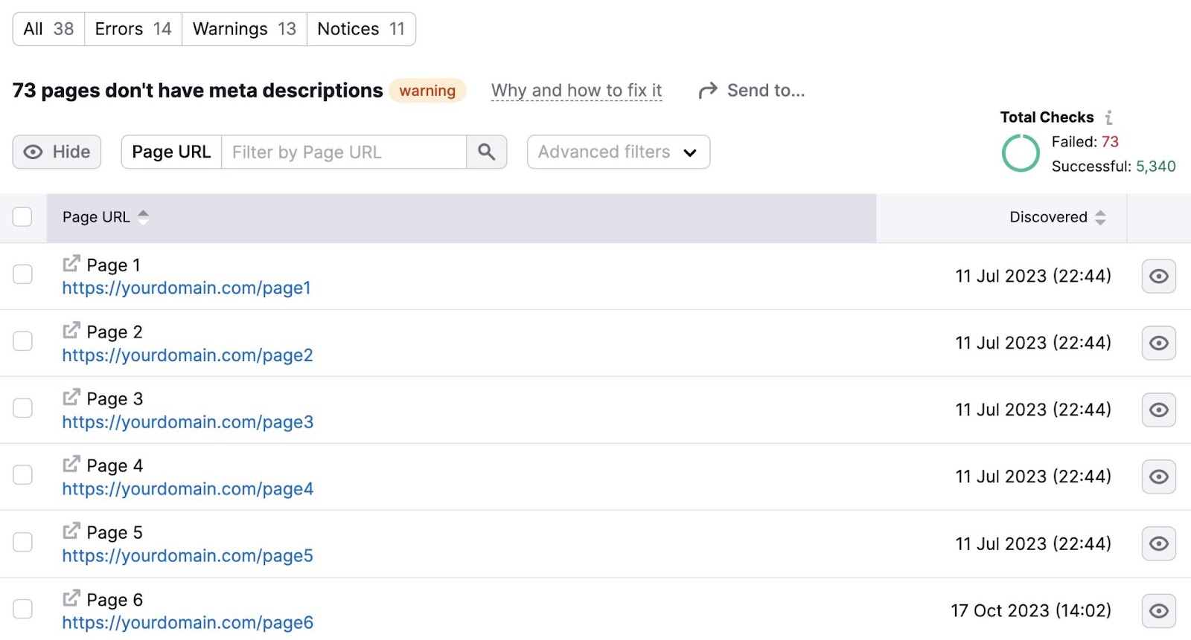The image size is (1191, 640).
Task: Switch to the All 38 tab
Action: click(x=48, y=29)
